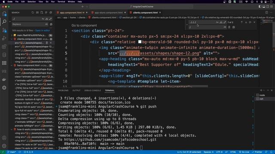Click the bg-emerald-50 color swatch

coord(140,42)
